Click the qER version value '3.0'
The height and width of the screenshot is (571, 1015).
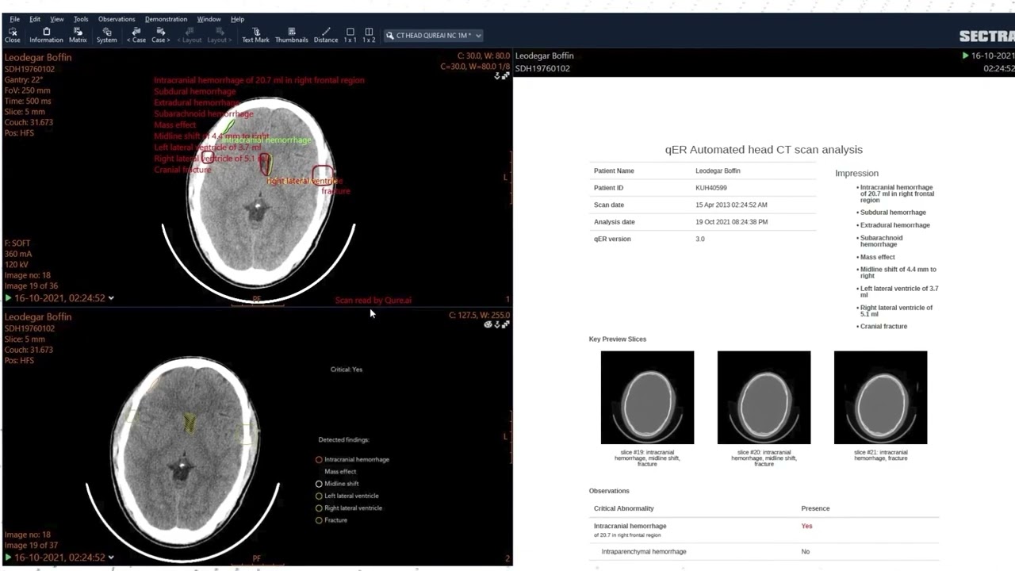point(700,239)
